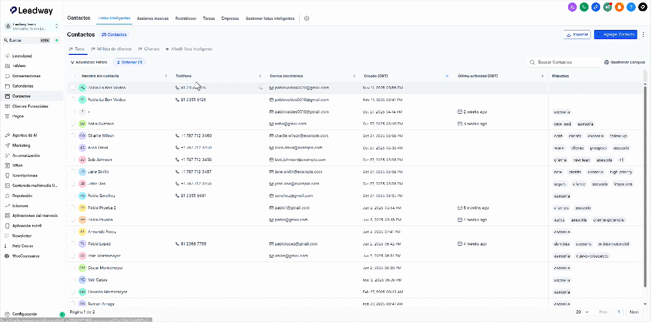
Task: Tick the checkbox for Charlie Wilson
Action: pos(73,136)
